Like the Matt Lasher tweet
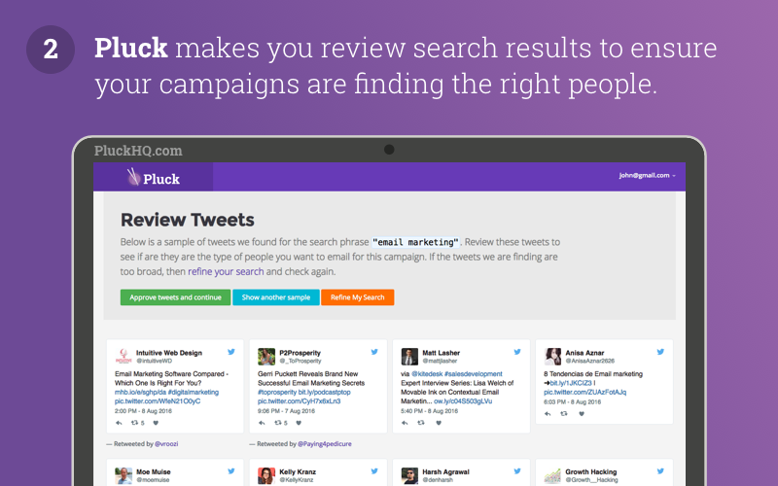778x486 pixels. click(x=439, y=423)
